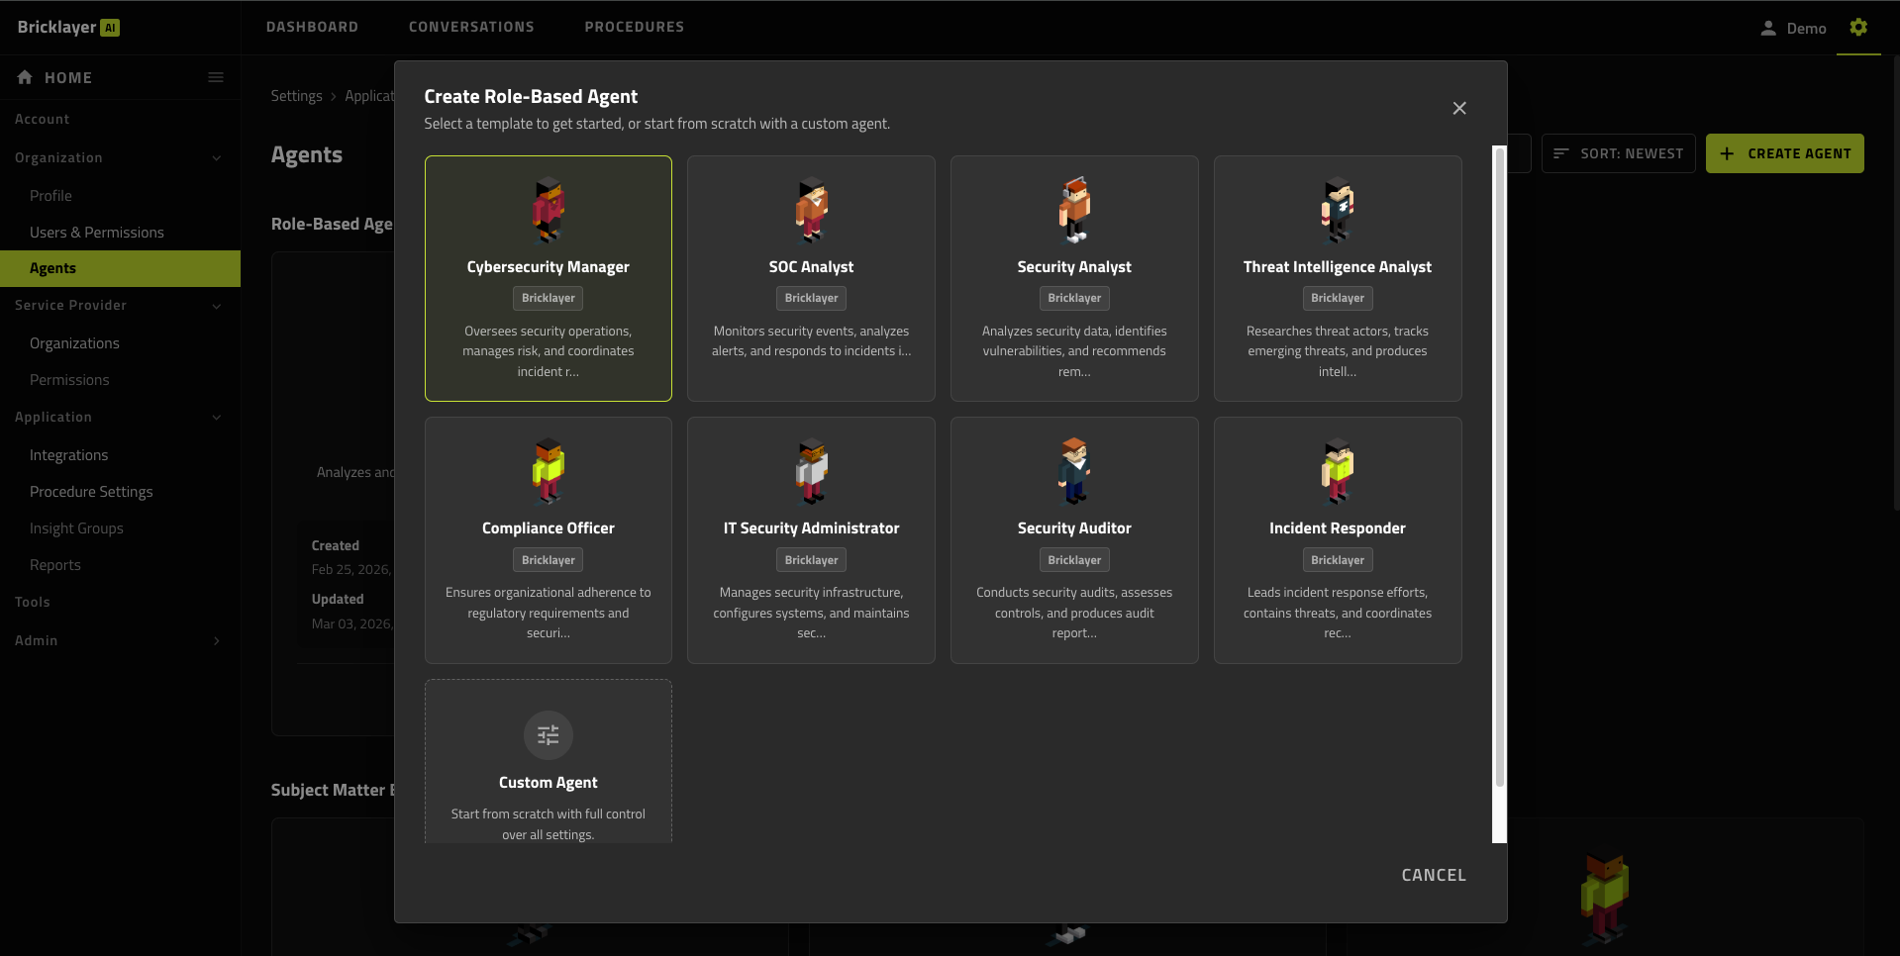
Task: Click Bricklayer tag on SOC Analyst card
Action: pos(811,298)
